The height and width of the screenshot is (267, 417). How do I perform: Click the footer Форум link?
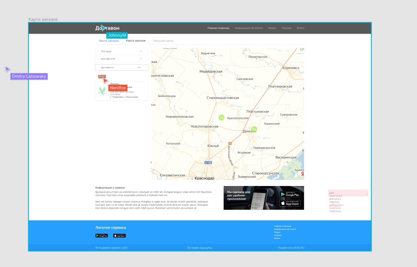[277, 232]
